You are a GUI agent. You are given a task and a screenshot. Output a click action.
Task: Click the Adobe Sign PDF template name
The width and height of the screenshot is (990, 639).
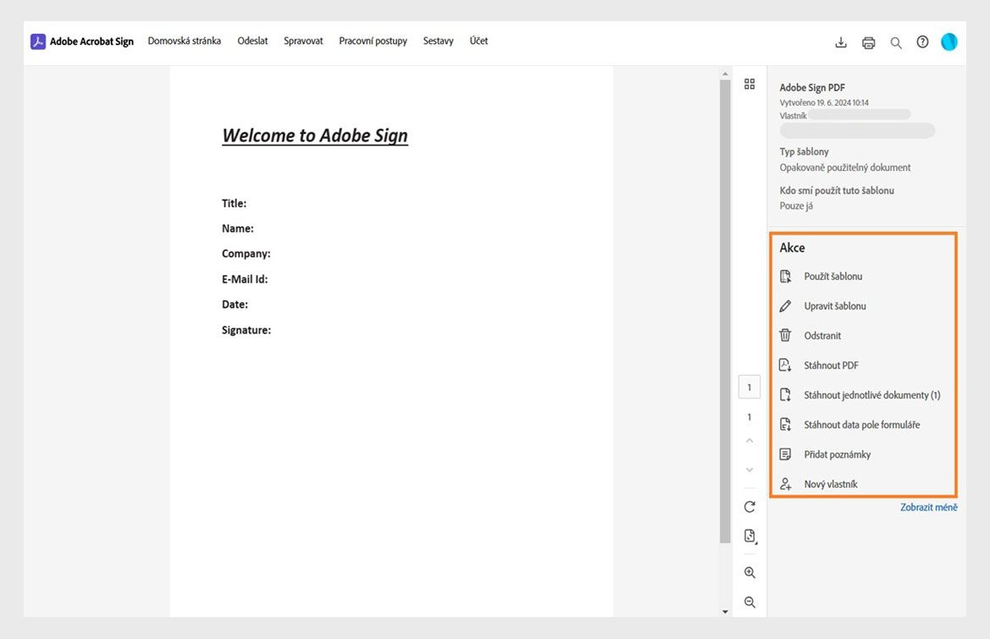point(812,88)
